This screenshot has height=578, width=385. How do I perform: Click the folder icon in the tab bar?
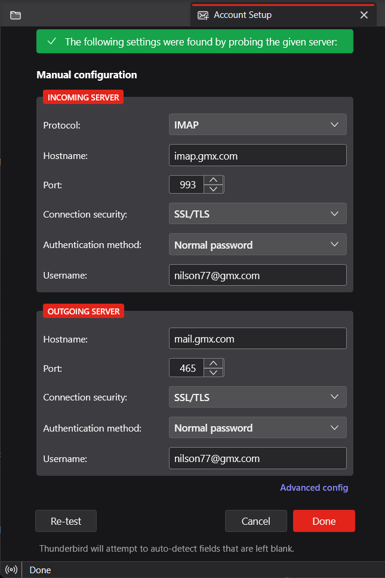(16, 15)
